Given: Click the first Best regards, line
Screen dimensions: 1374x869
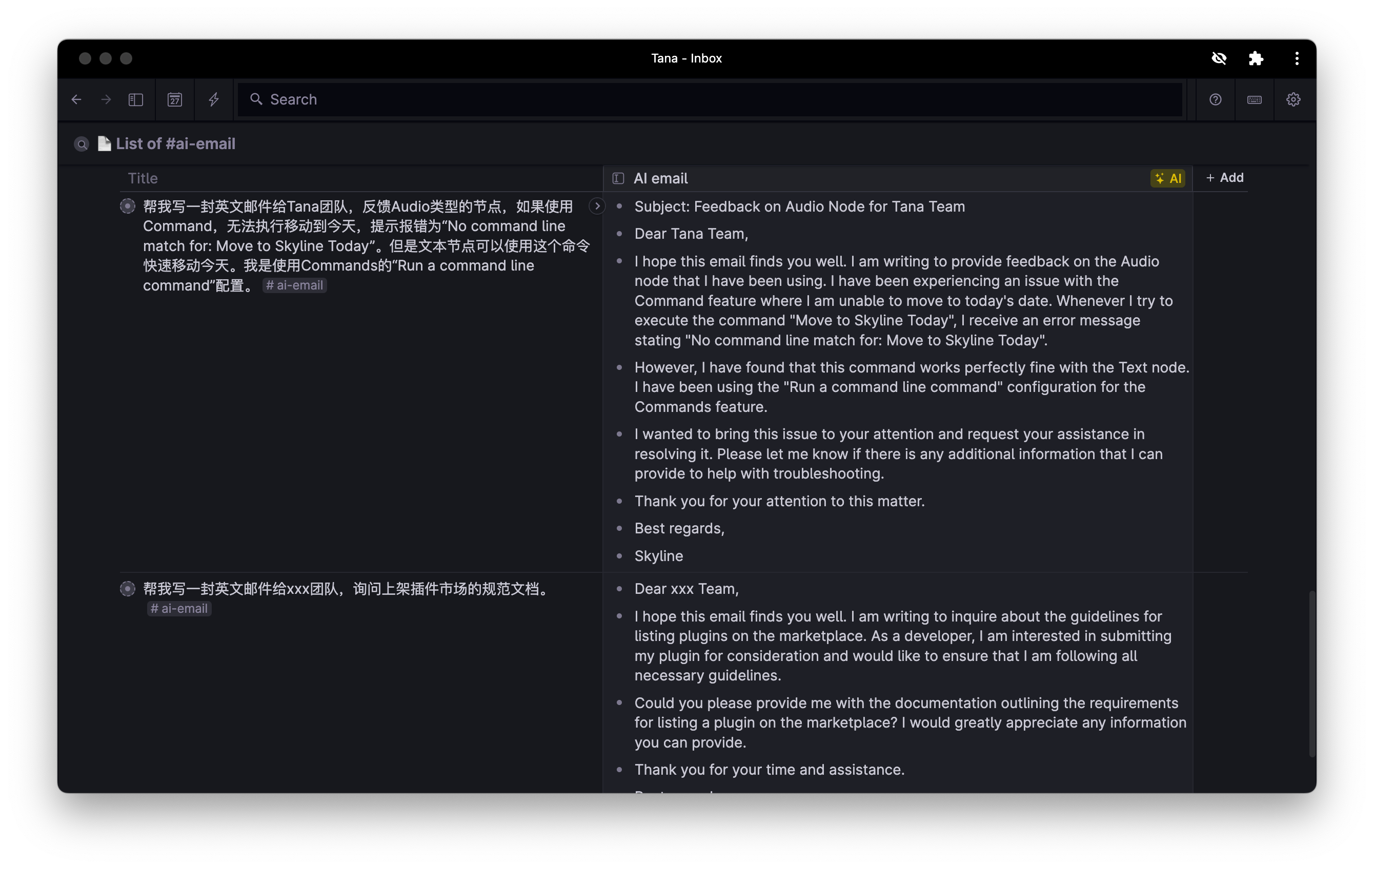Looking at the screenshot, I should 680,529.
